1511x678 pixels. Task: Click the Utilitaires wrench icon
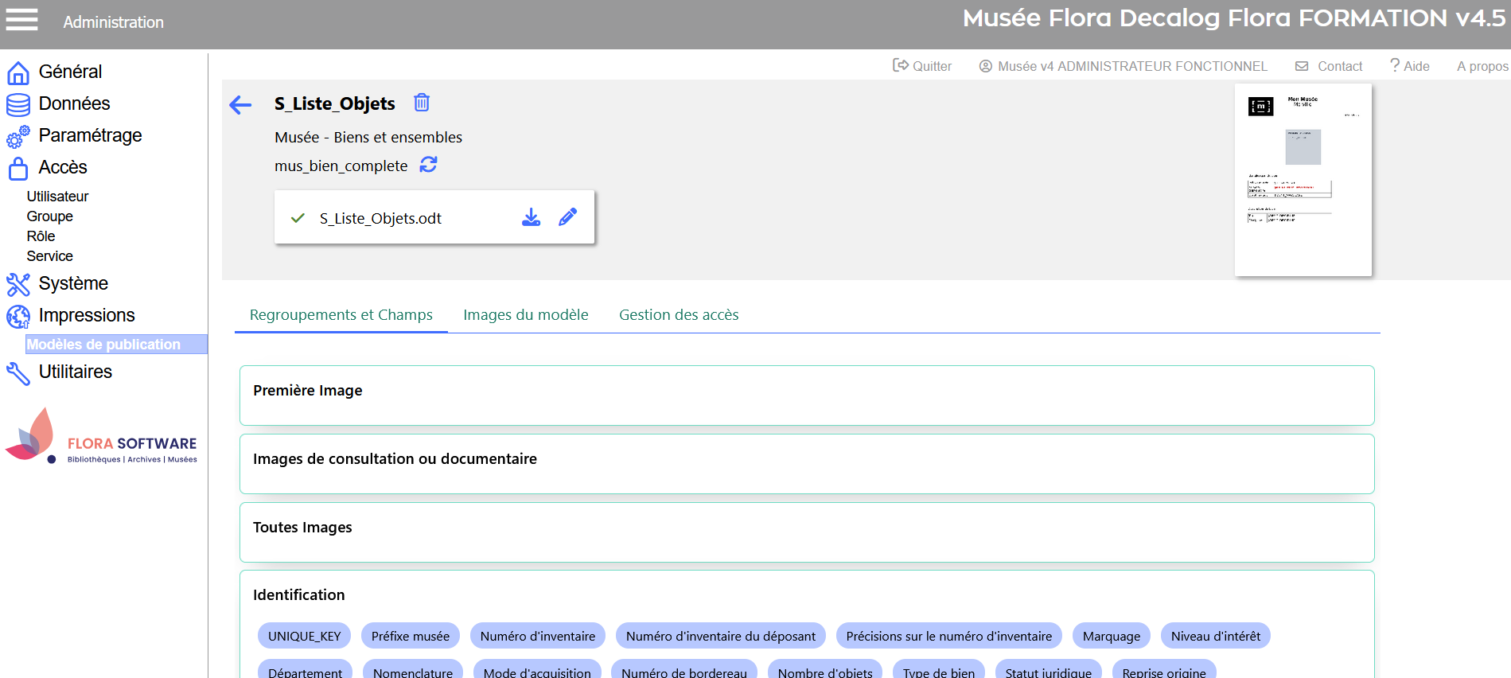pyautogui.click(x=18, y=372)
